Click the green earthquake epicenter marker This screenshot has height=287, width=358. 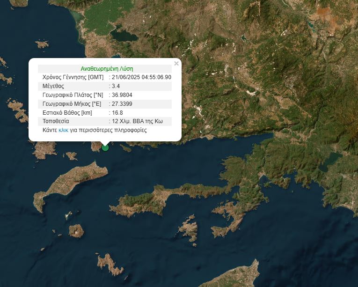105,147
